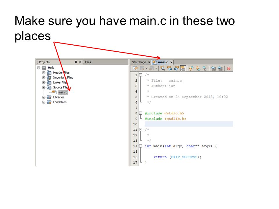Open the Back history dropdown arrow

(146, 69)
